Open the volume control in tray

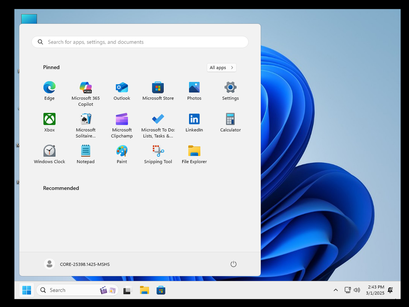click(356, 290)
